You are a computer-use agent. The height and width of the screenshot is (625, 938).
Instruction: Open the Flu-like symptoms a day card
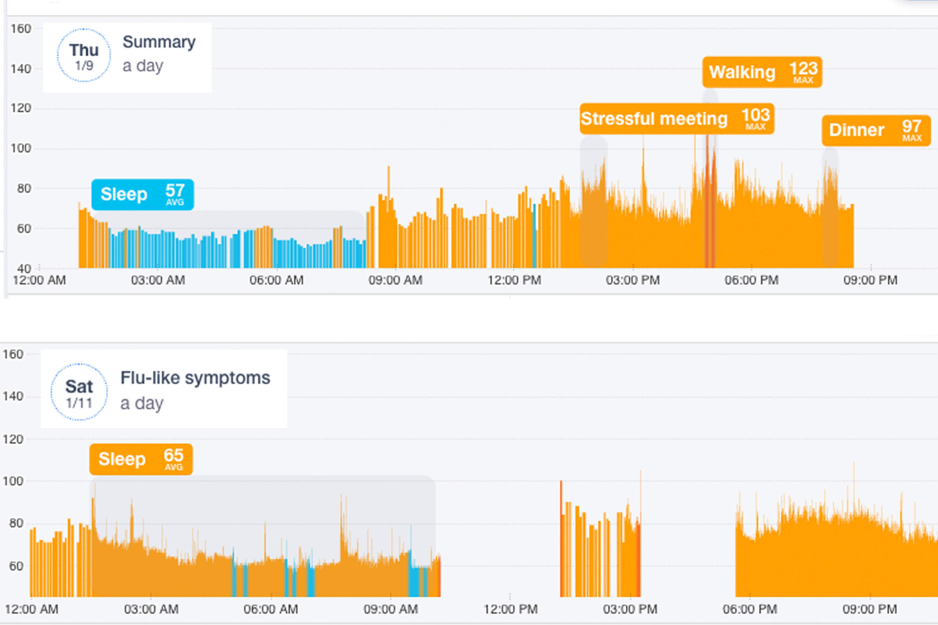click(163, 389)
